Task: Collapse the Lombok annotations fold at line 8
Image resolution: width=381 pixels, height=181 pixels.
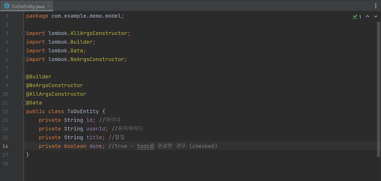Action: pyautogui.click(x=24, y=77)
